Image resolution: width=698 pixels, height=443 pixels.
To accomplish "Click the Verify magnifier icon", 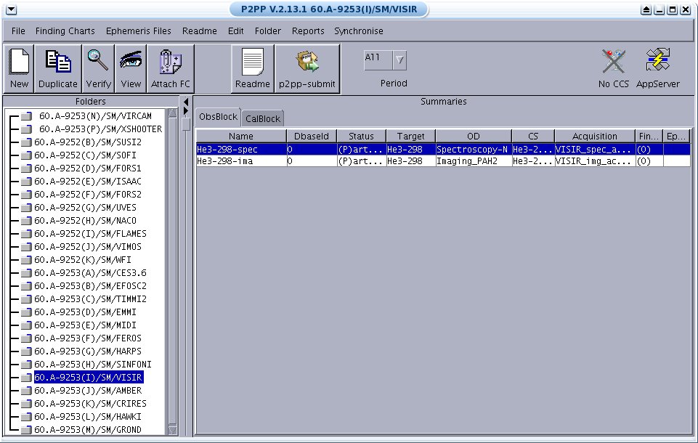I will pos(98,69).
